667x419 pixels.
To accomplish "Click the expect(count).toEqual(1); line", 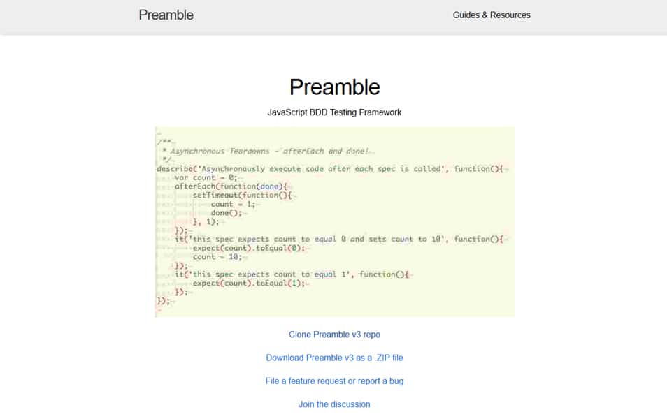I will tap(249, 284).
